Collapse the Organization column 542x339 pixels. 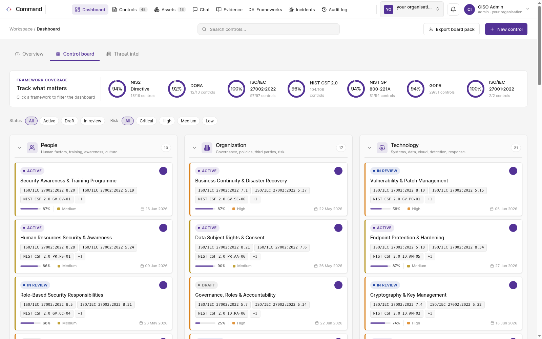point(194,148)
